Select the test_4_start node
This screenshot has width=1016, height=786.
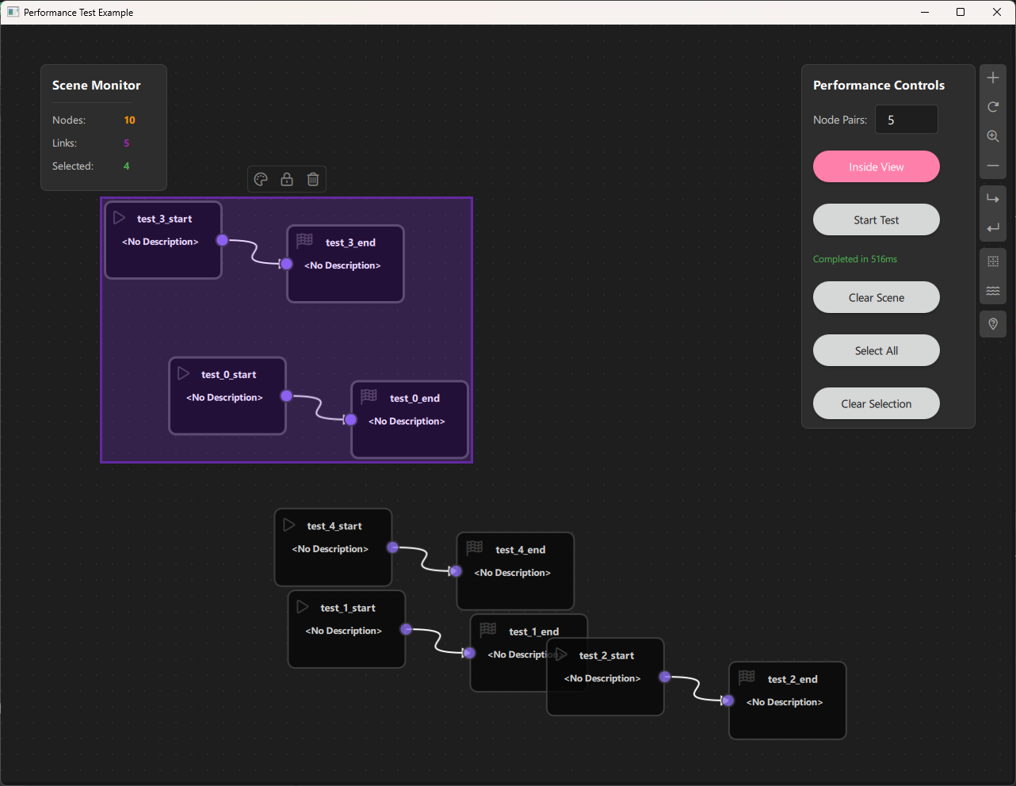tap(333, 547)
